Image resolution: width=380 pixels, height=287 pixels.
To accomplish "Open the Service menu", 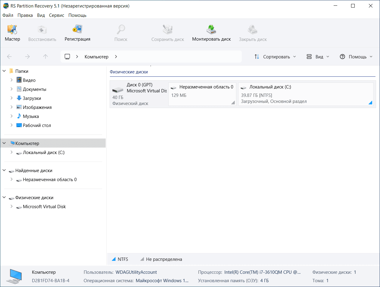I will coord(57,15).
